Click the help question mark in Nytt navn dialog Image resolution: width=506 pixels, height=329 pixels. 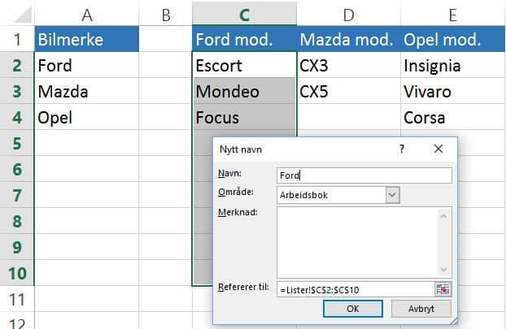(x=401, y=149)
